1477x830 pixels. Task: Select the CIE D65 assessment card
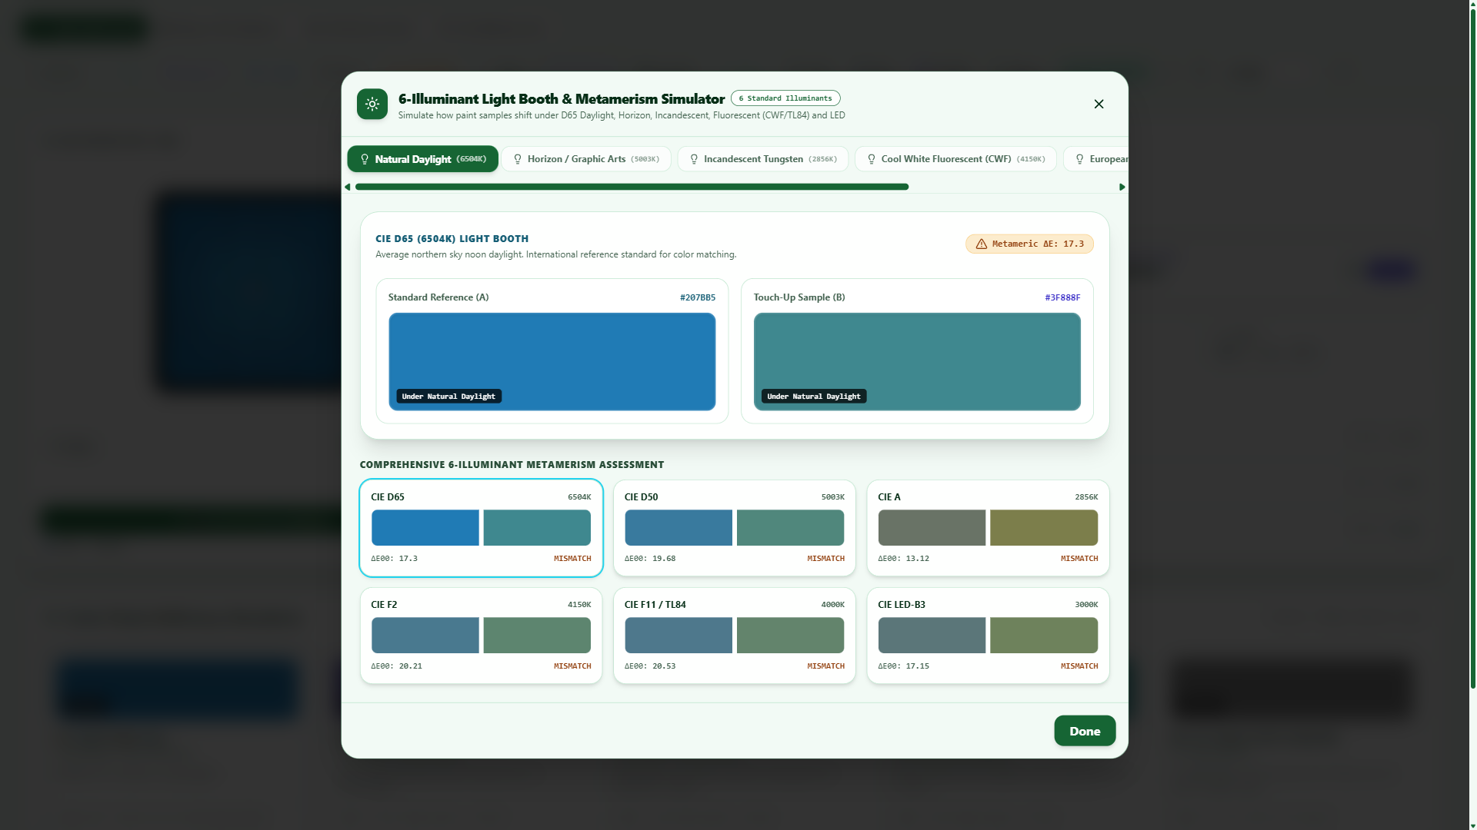(481, 528)
